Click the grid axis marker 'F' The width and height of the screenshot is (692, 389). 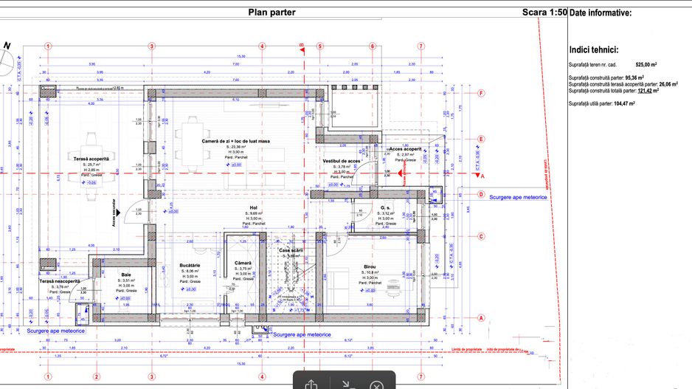pyautogui.click(x=481, y=93)
